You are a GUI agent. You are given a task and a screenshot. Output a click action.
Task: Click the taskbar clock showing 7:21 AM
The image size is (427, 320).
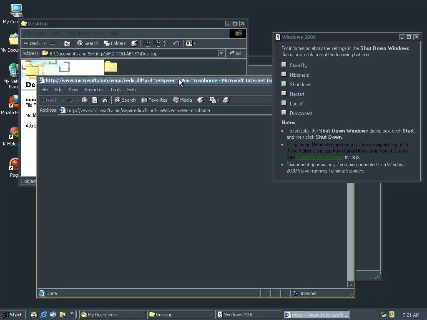[411, 315]
